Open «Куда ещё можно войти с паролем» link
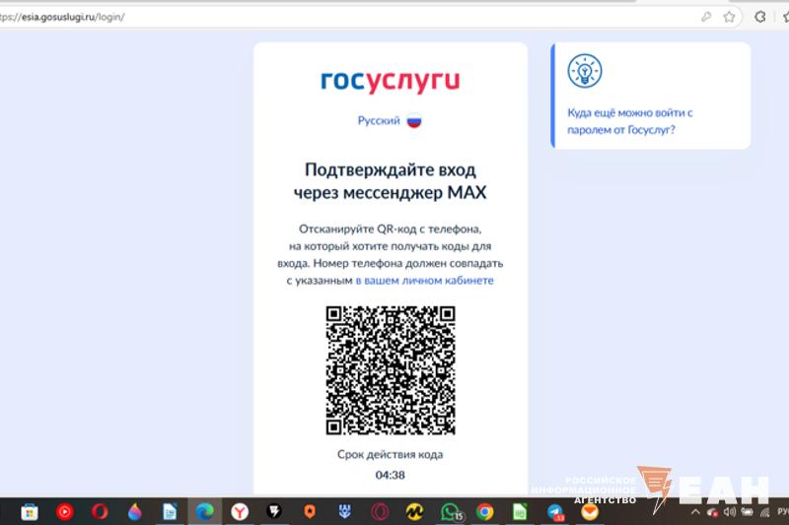 (629, 121)
